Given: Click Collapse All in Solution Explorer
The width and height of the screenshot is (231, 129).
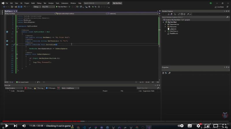Looking at the screenshot, I should click(x=182, y=14).
